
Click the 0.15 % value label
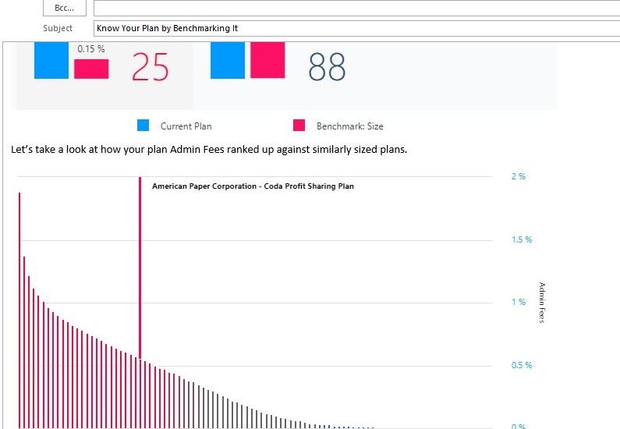(x=91, y=49)
